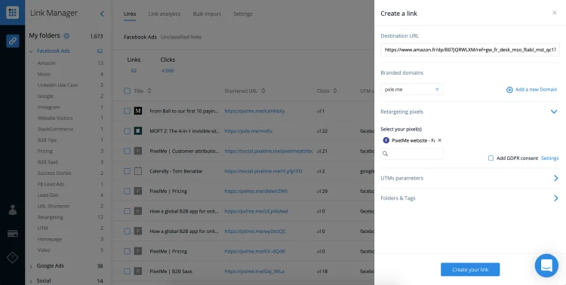Click the Create your link button

pyautogui.click(x=470, y=269)
